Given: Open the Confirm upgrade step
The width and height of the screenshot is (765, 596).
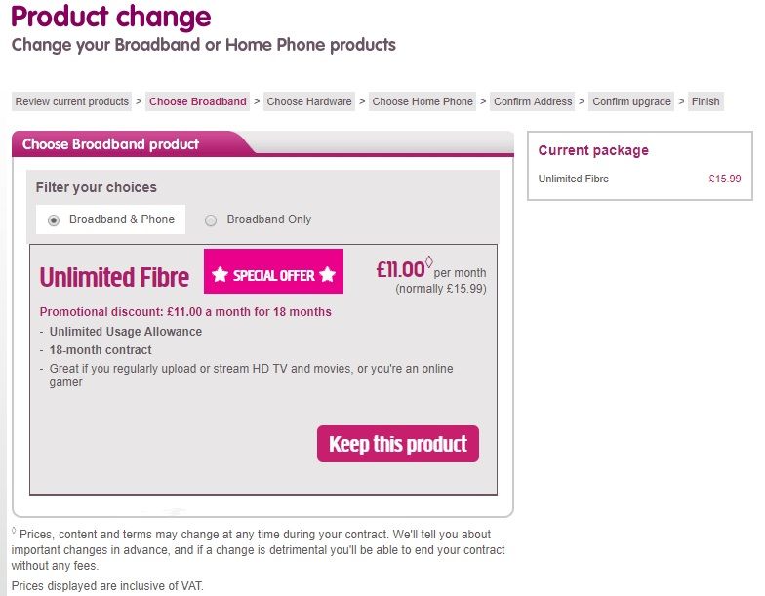Looking at the screenshot, I should (x=631, y=101).
